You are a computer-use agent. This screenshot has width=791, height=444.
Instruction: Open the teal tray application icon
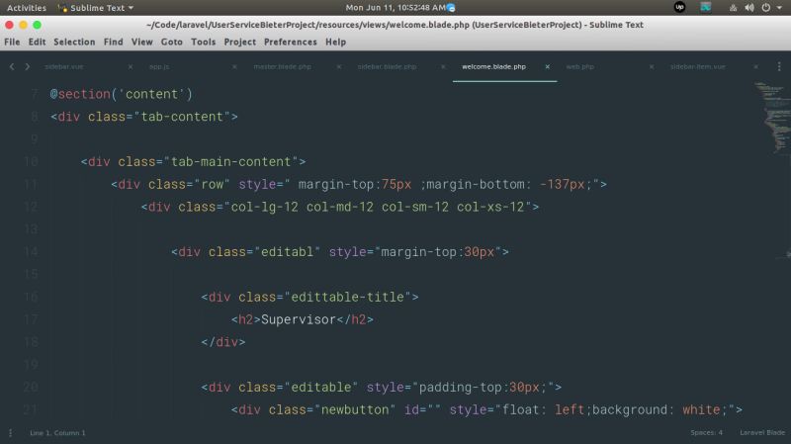coord(705,7)
